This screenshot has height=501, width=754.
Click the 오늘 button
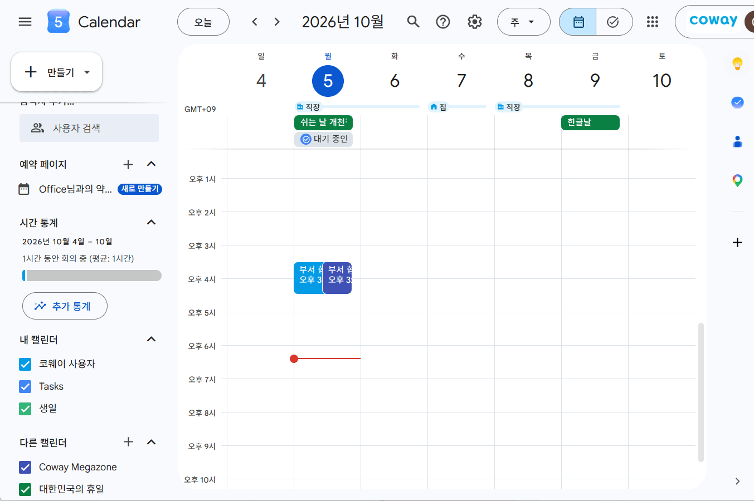[x=203, y=22]
